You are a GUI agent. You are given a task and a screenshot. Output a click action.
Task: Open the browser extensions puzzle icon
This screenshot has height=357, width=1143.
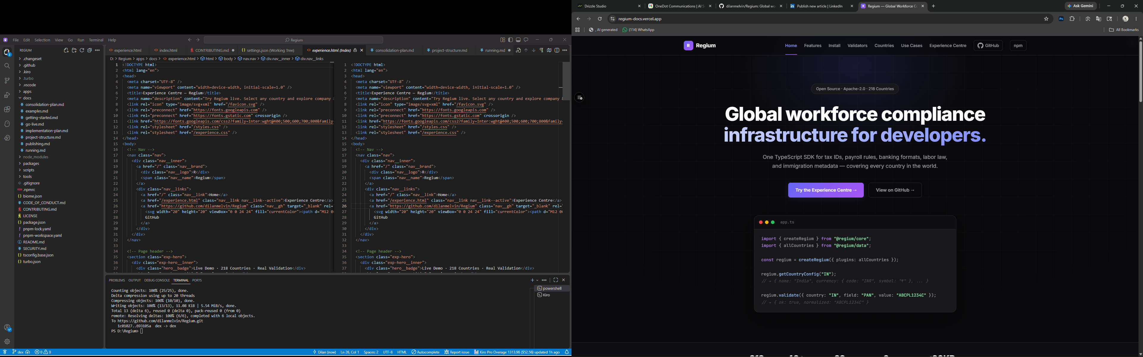pos(1072,19)
